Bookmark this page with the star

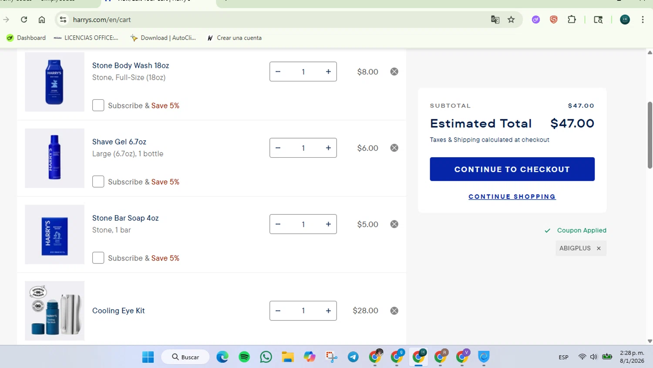pos(511,20)
